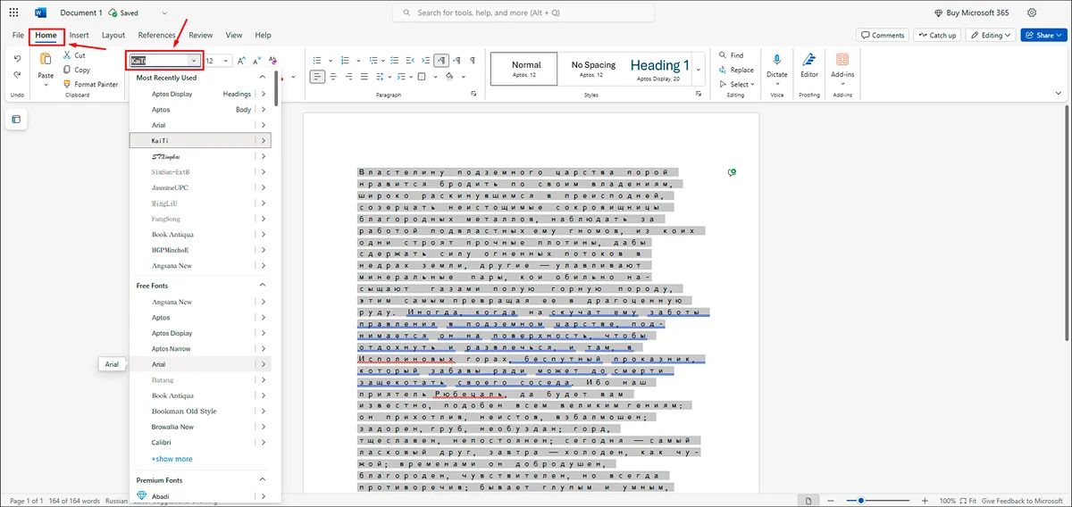Click the search for tools box
1072x507 pixels.
pos(523,13)
